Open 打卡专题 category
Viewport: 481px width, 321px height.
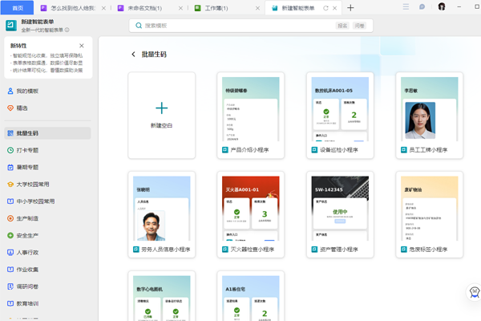[x=27, y=150]
